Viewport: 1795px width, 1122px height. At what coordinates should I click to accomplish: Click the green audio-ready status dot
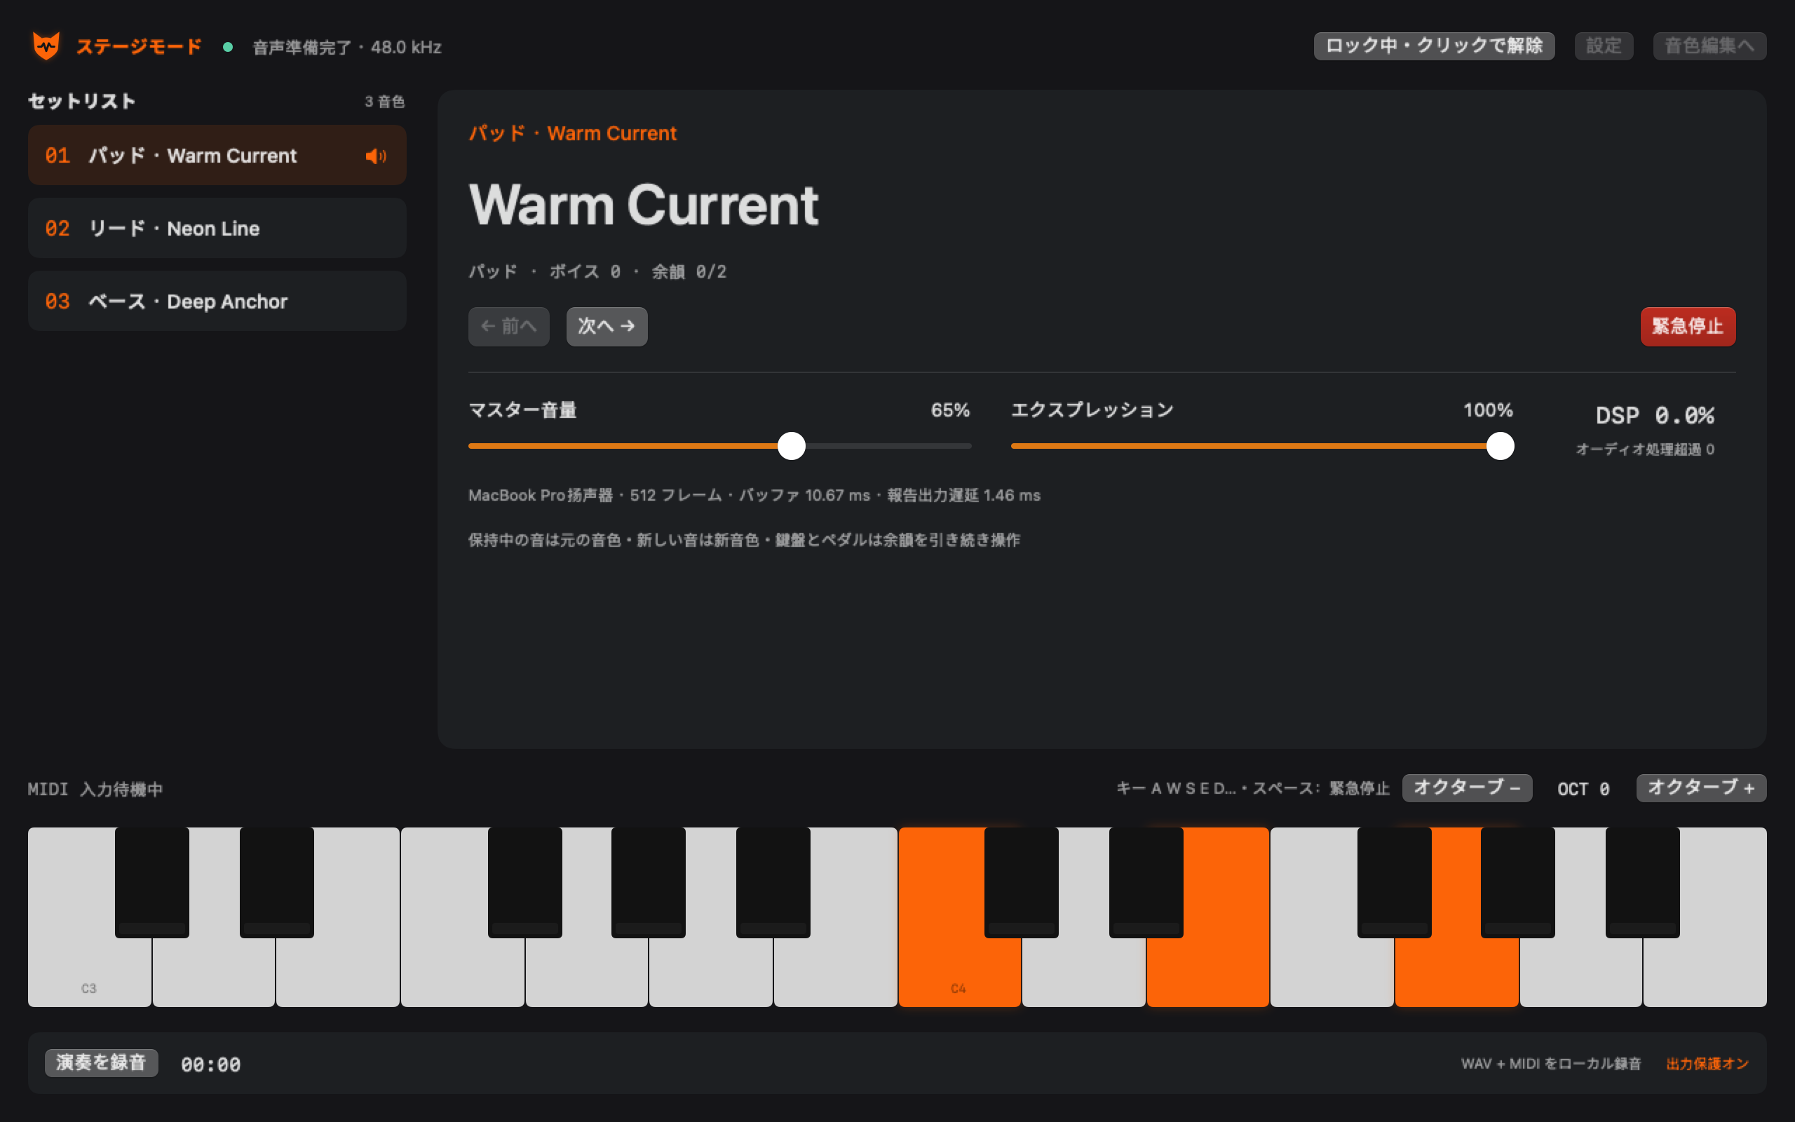pos(228,47)
